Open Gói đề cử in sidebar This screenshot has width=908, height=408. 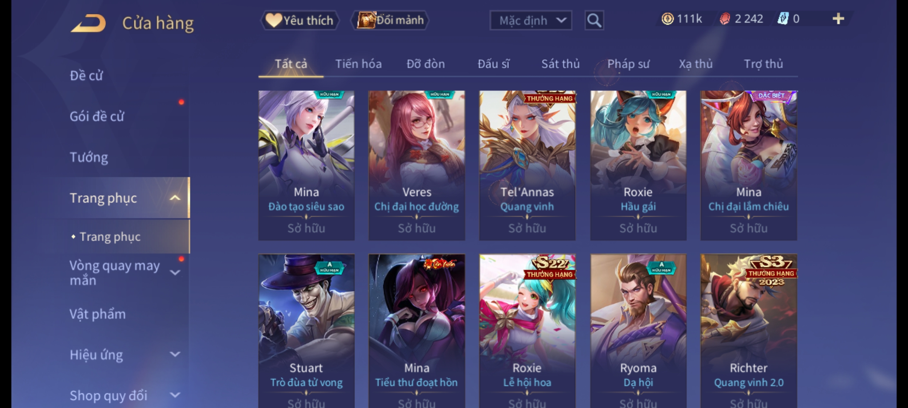coord(97,116)
